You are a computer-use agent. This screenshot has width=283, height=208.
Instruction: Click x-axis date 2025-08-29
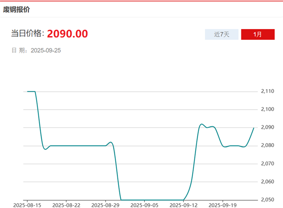(x=105, y=205)
